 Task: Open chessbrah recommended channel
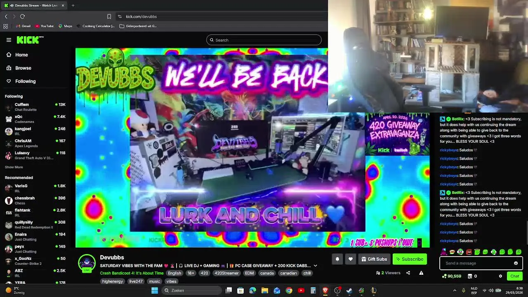[35, 200]
